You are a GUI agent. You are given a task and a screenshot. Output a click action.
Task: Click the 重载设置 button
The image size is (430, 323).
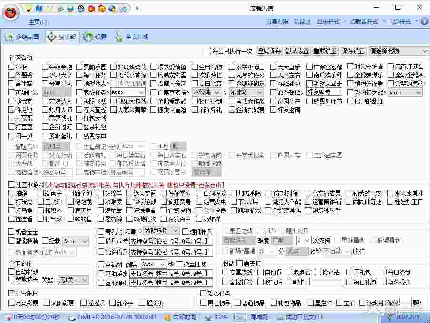click(x=325, y=51)
